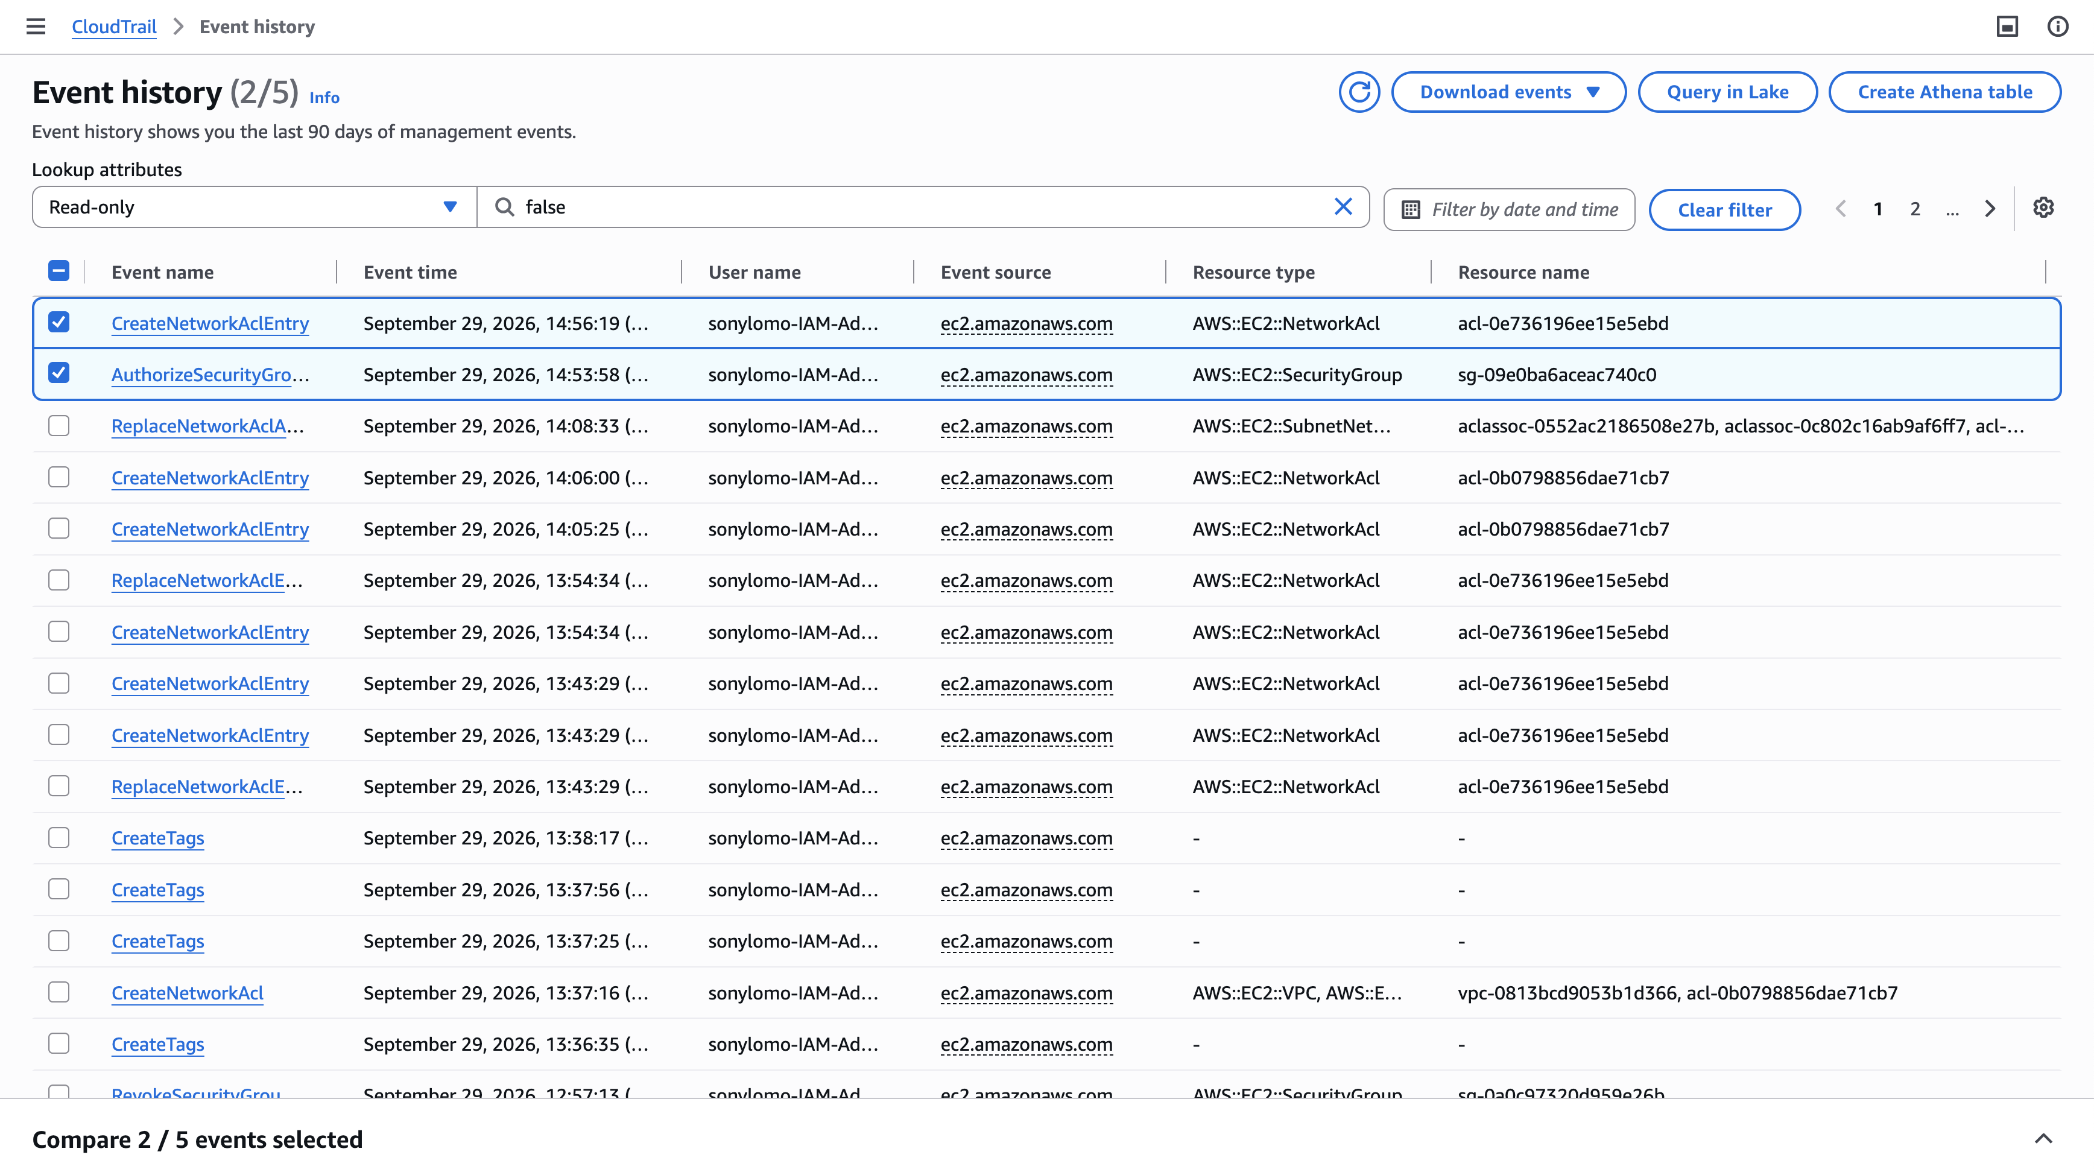This screenshot has height=1175, width=2094.
Task: Open the CloudTrail breadcrumb link
Action: 114,27
